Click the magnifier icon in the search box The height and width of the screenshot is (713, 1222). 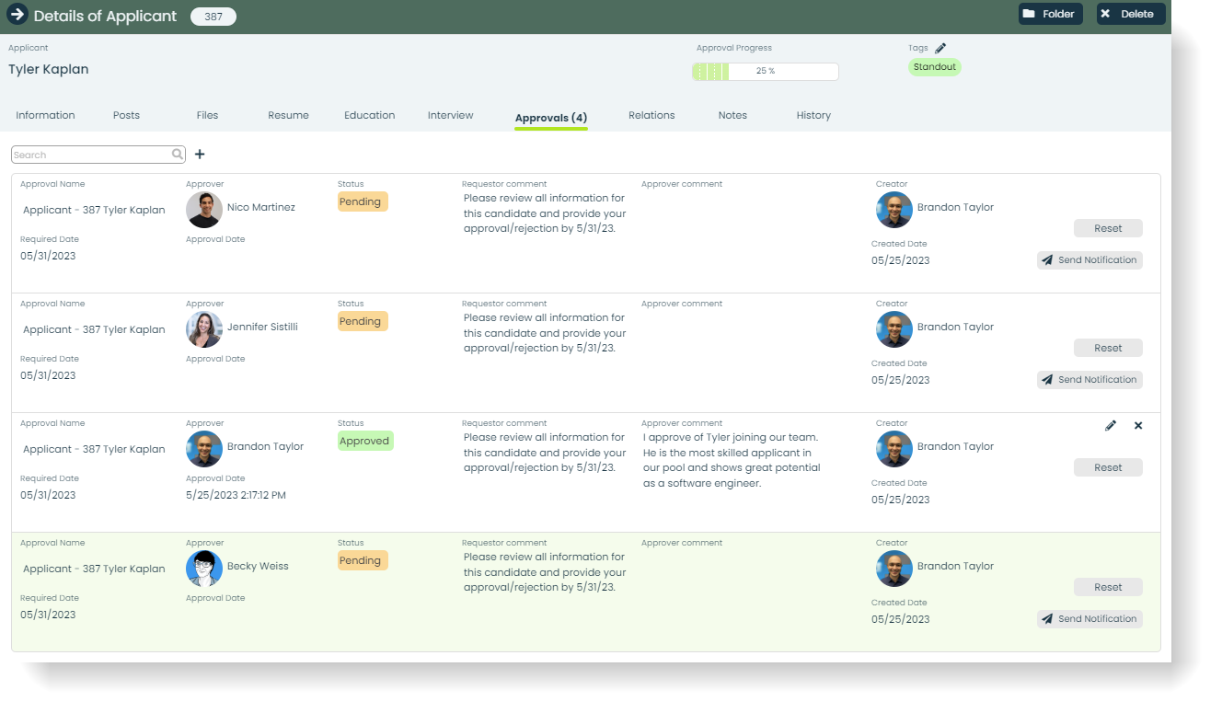coord(176,154)
